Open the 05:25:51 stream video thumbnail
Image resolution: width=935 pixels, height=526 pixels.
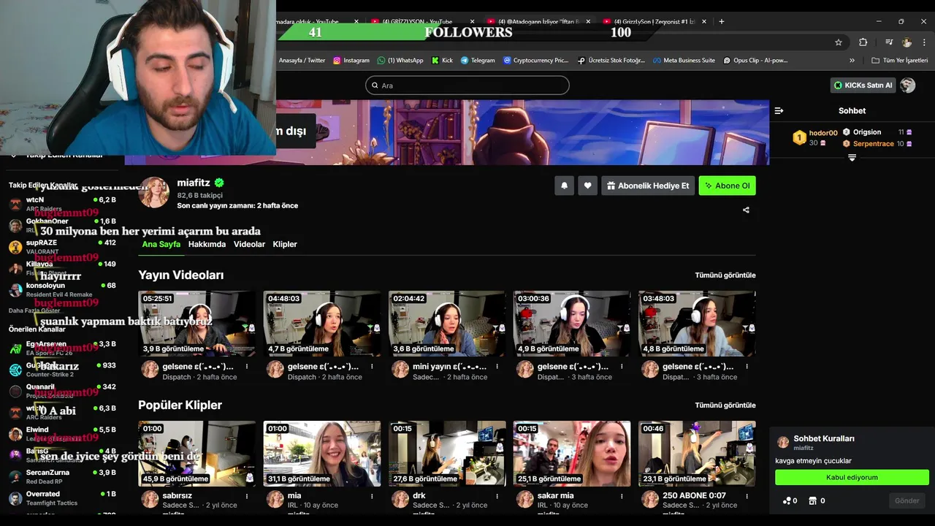[x=196, y=324]
